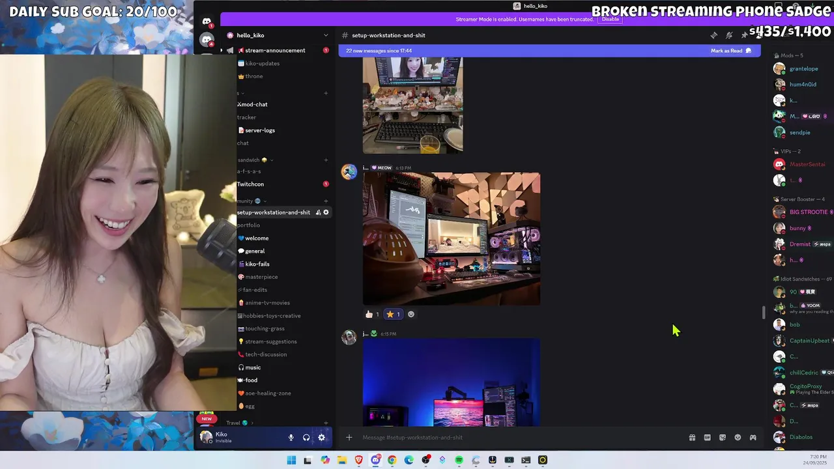834x469 pixels.
Task: Disable Streamer Mode button in banner
Action: 611,19
